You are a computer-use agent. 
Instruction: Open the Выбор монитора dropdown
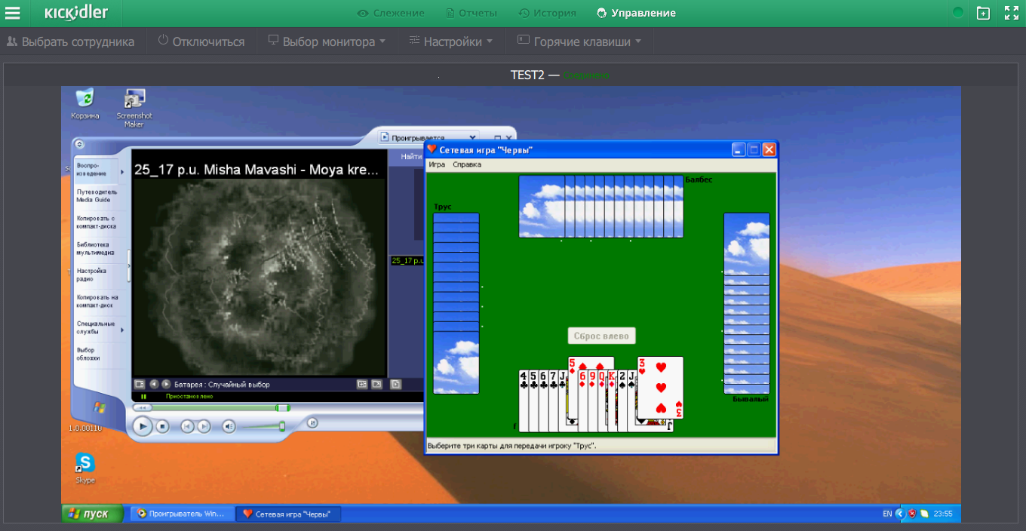327,41
